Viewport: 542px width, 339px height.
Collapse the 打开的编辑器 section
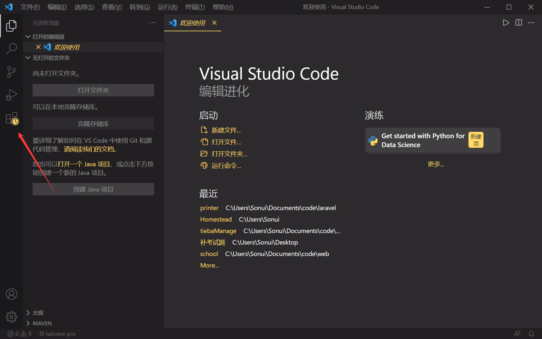28,37
